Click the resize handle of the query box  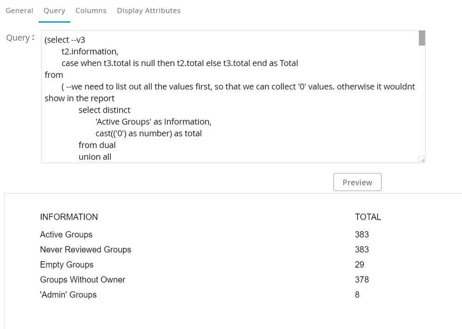[x=422, y=159]
